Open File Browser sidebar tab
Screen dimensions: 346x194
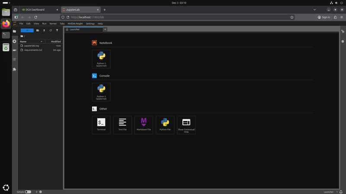[15, 31]
